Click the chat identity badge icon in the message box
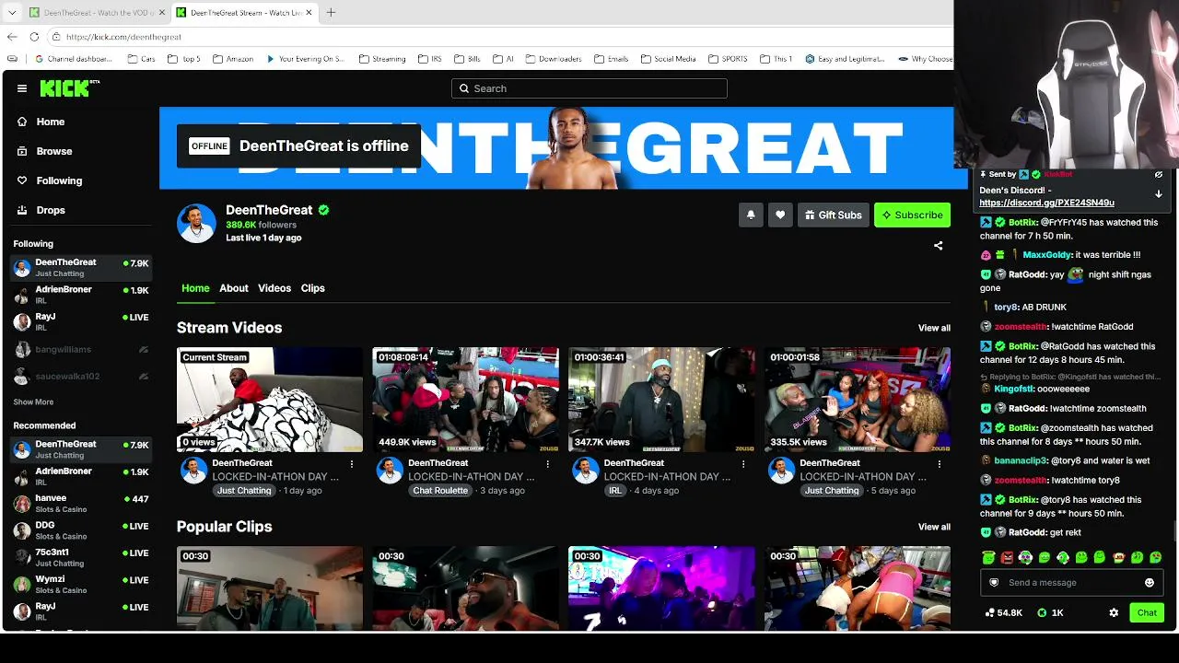1179x663 pixels. 994,582
